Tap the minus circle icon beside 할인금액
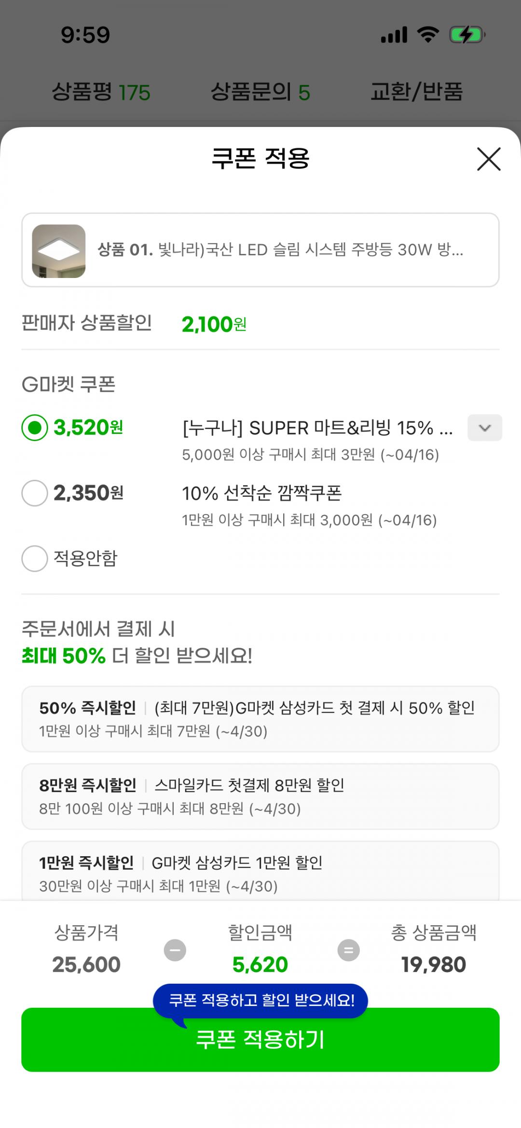The height and width of the screenshot is (1128, 521). [x=175, y=950]
